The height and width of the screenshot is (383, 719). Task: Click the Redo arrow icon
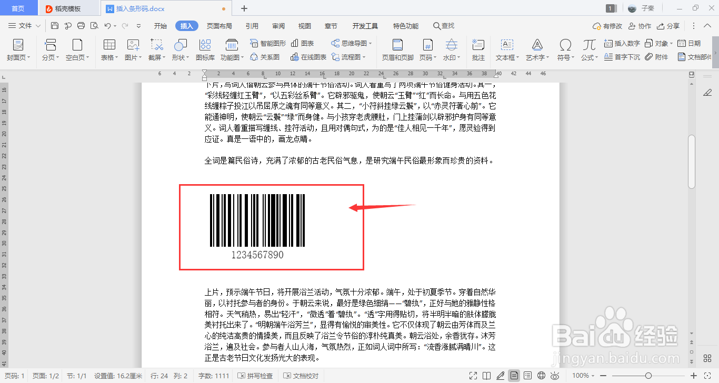125,26
